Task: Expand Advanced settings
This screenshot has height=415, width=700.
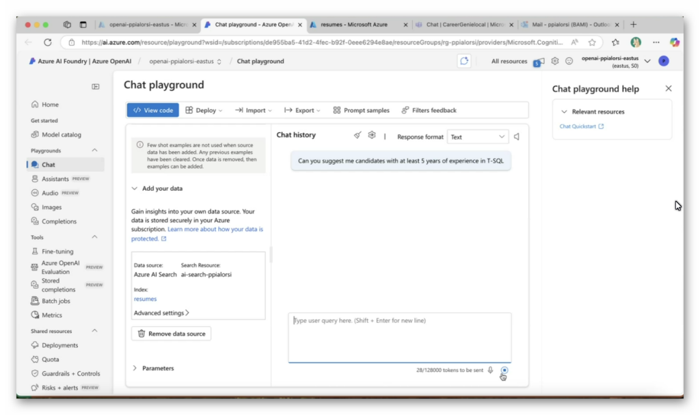Action: coord(161,313)
